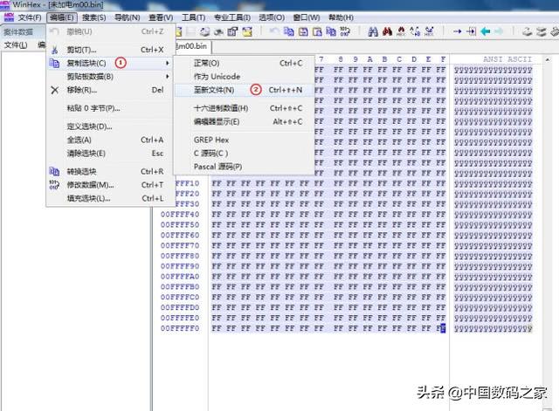The image size is (559, 411).
Task: Click the offset row 00FFFFA0
Action: click(x=180, y=277)
